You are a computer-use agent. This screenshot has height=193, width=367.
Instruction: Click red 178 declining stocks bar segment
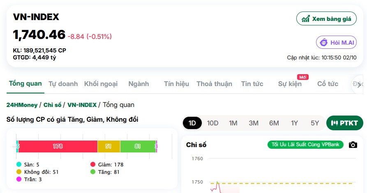58,146
